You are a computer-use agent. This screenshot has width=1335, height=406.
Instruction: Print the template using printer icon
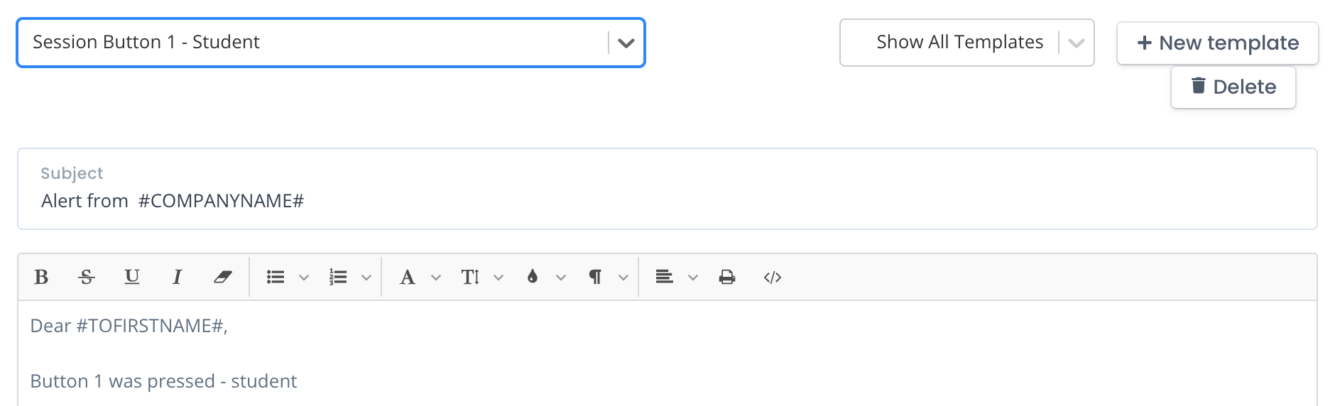[x=727, y=277]
